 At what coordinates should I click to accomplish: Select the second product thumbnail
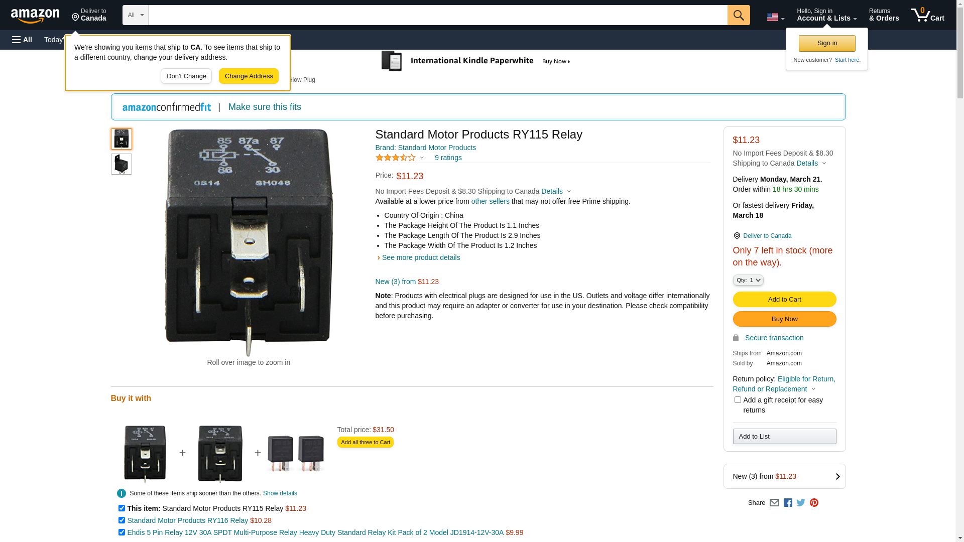click(122, 164)
